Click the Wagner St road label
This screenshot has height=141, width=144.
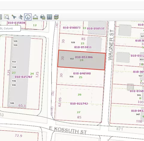pos(111,45)
